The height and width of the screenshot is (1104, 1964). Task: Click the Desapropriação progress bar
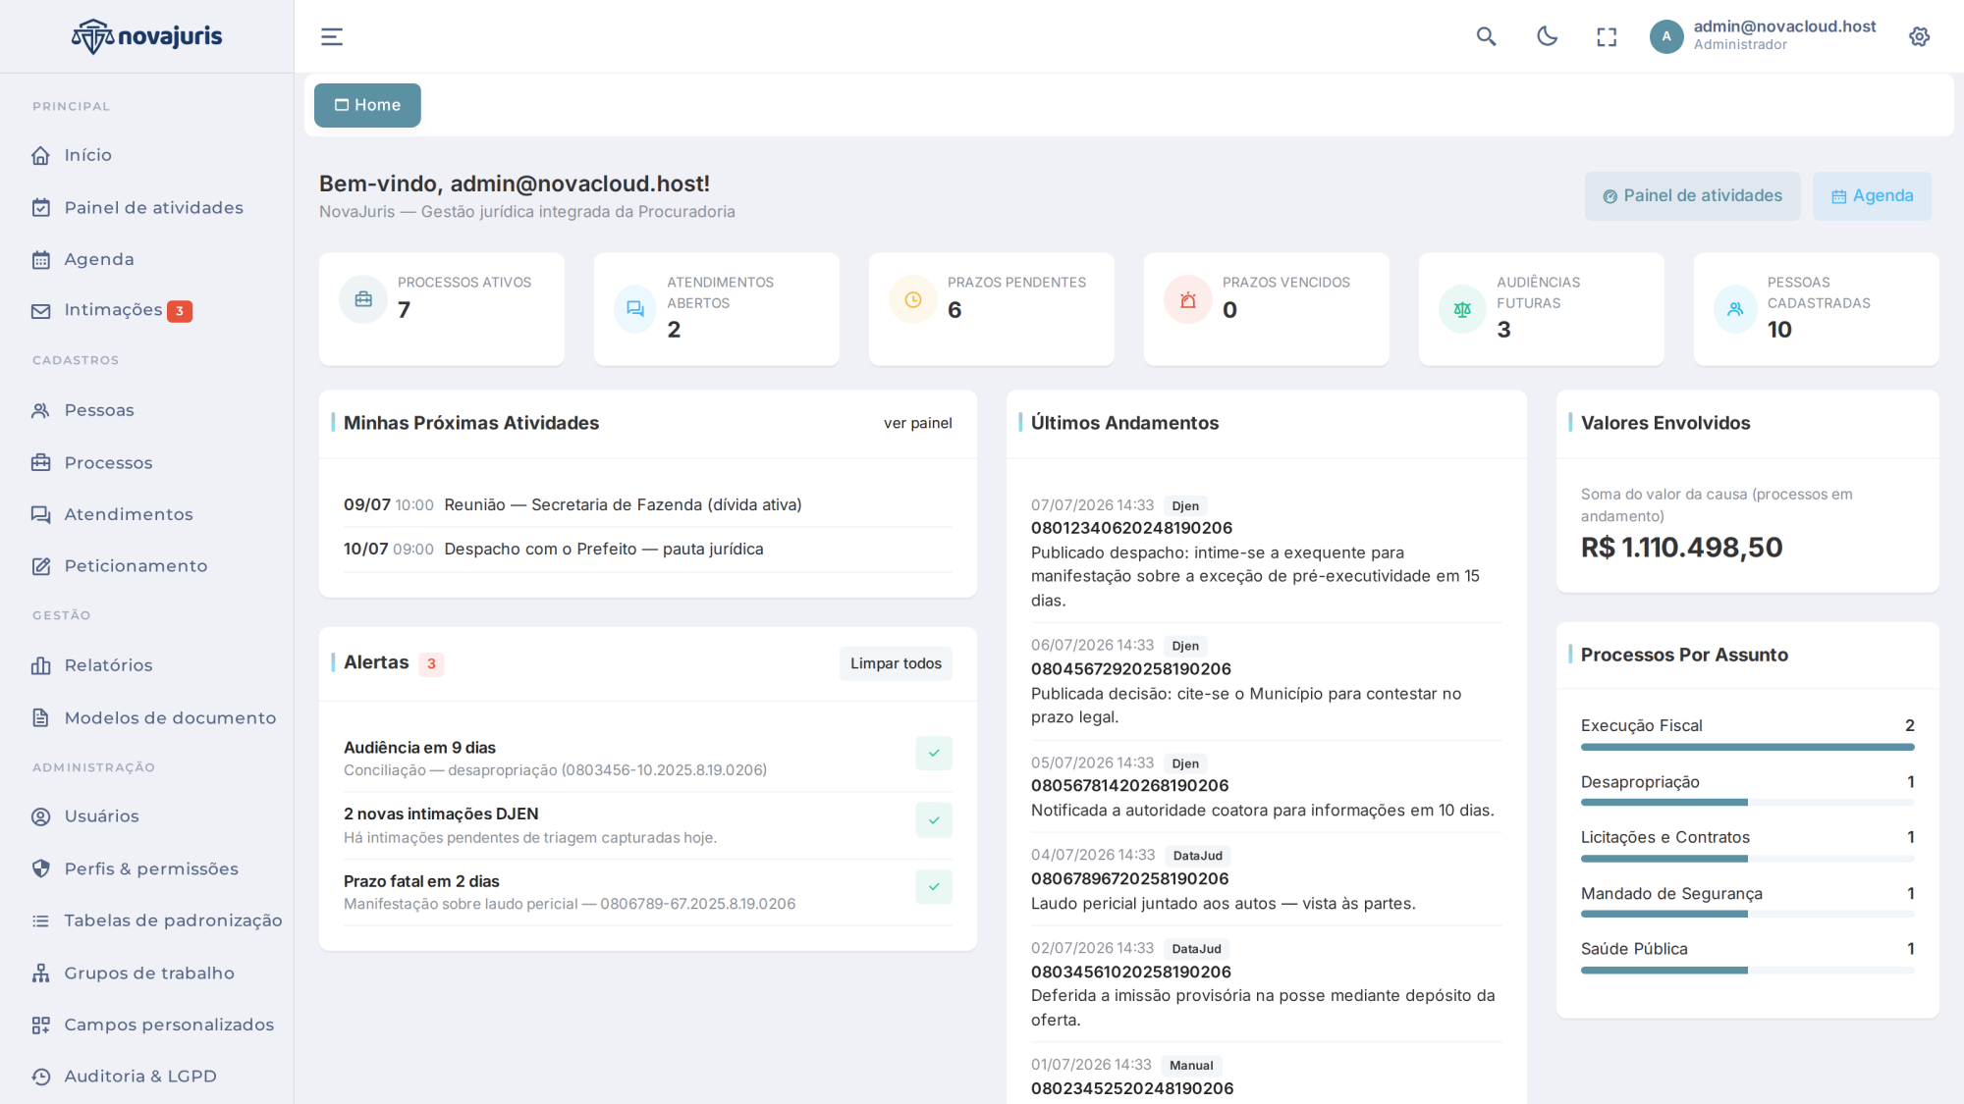[1747, 803]
